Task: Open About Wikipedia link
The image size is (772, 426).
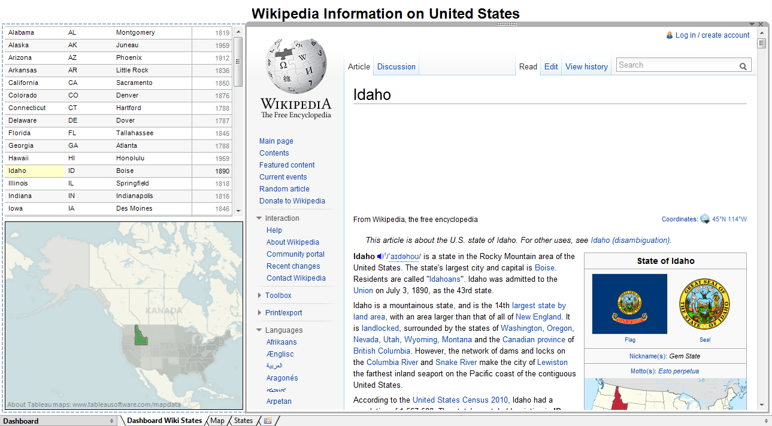Action: pyautogui.click(x=293, y=242)
